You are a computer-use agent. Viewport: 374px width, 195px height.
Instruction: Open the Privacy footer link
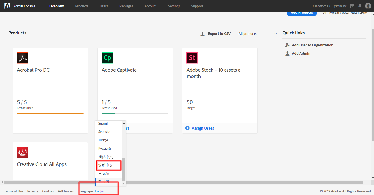tap(33, 191)
